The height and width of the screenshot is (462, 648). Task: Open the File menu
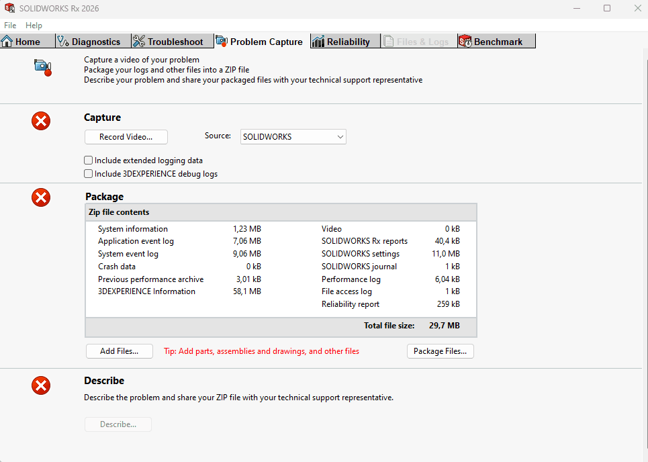coord(10,26)
